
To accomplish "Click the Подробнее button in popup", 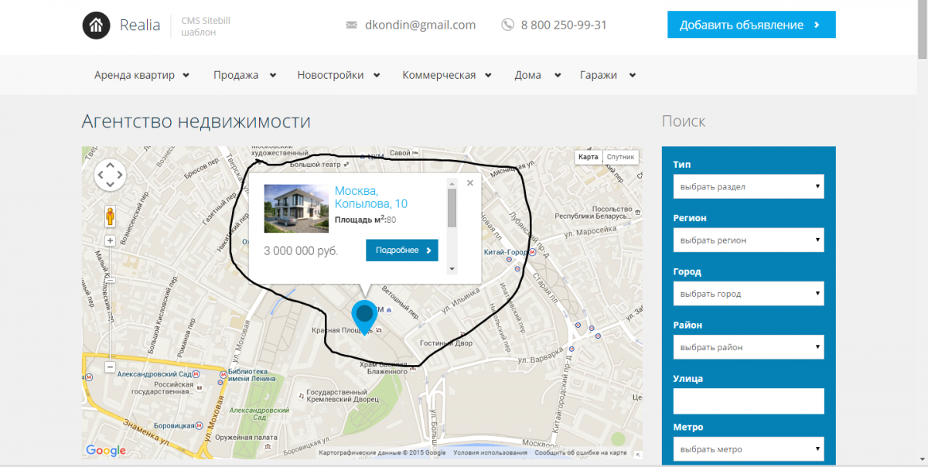I will (x=402, y=251).
